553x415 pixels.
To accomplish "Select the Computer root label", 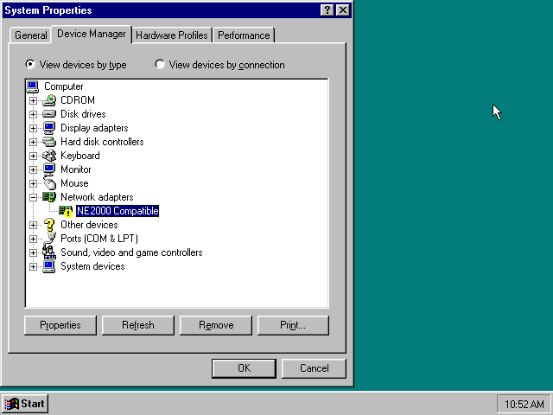I will coord(64,86).
